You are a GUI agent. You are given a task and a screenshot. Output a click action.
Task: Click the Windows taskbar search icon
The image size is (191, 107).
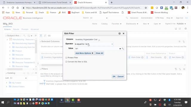[x=8, y=102]
